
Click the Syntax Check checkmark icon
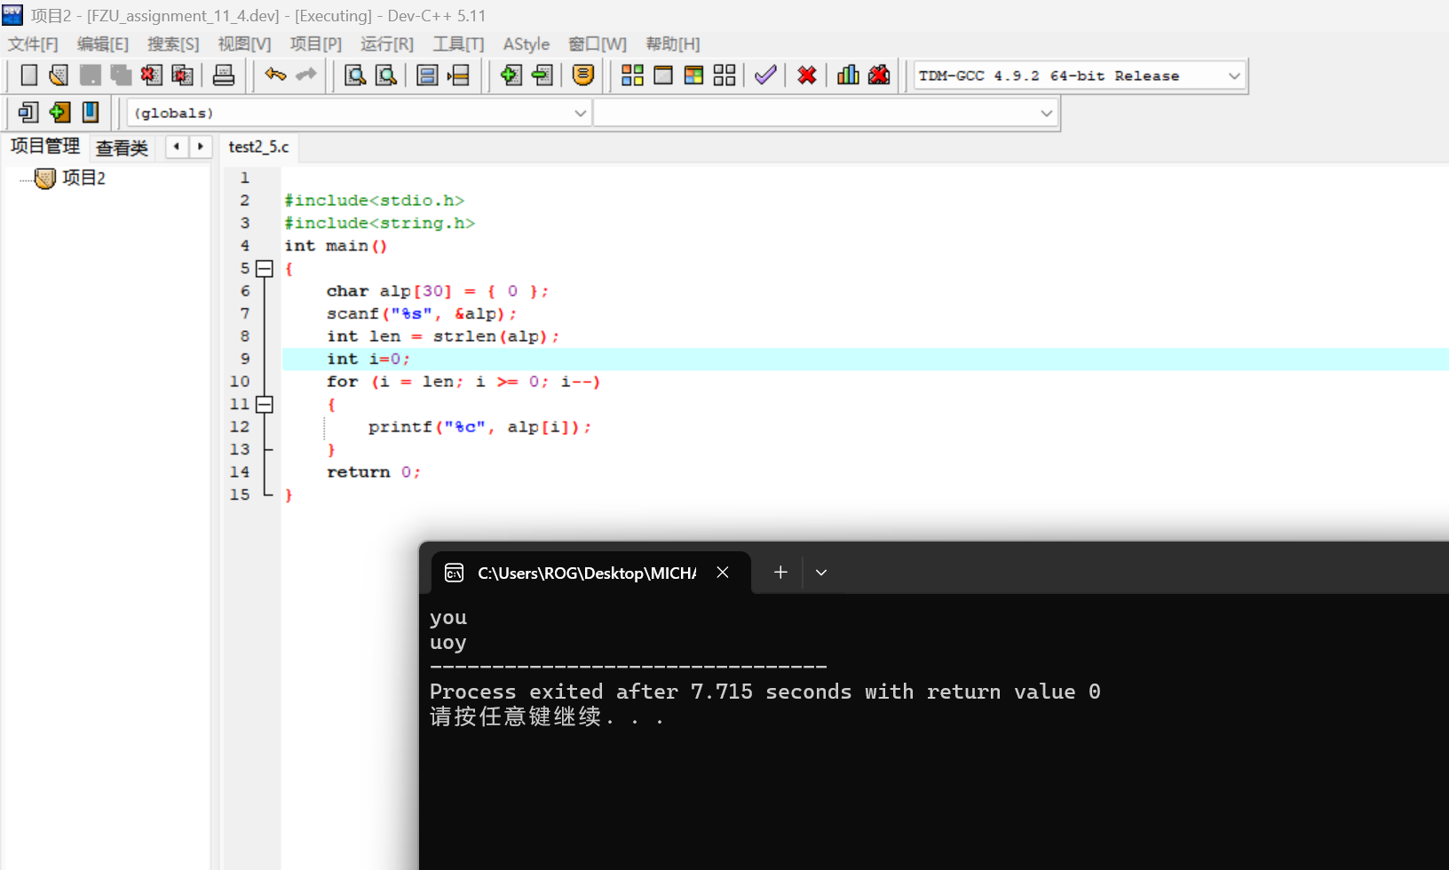coord(765,75)
